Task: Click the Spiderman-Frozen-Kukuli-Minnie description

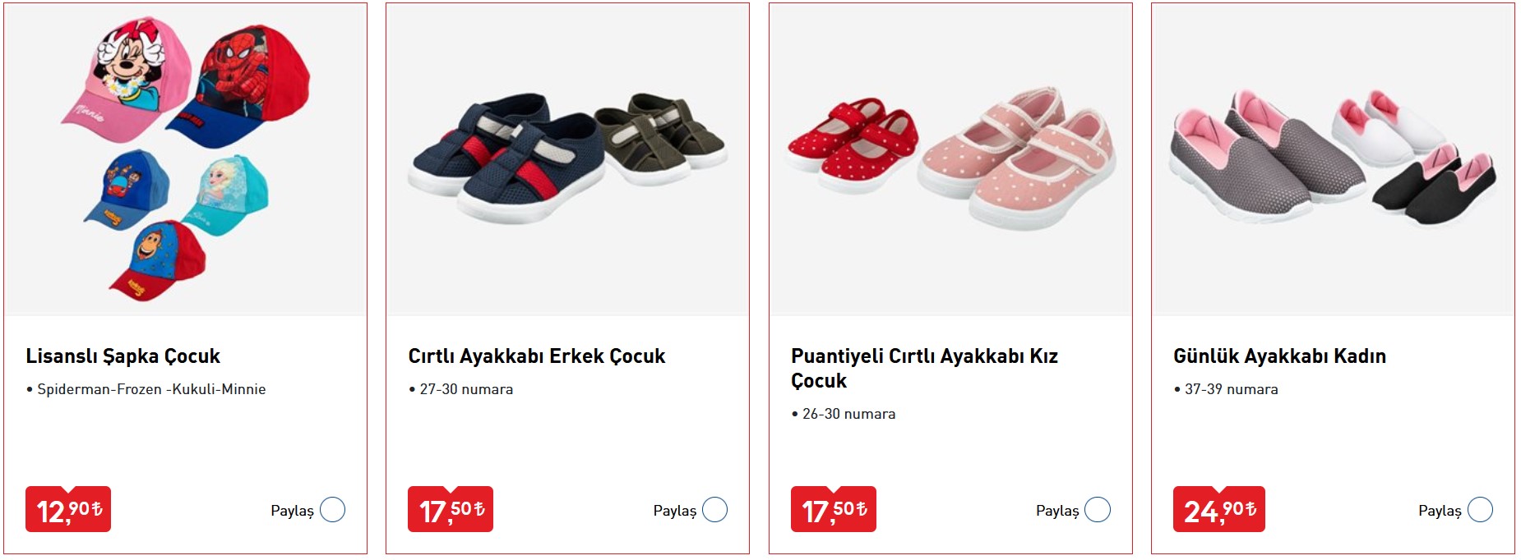Action: pos(151,389)
